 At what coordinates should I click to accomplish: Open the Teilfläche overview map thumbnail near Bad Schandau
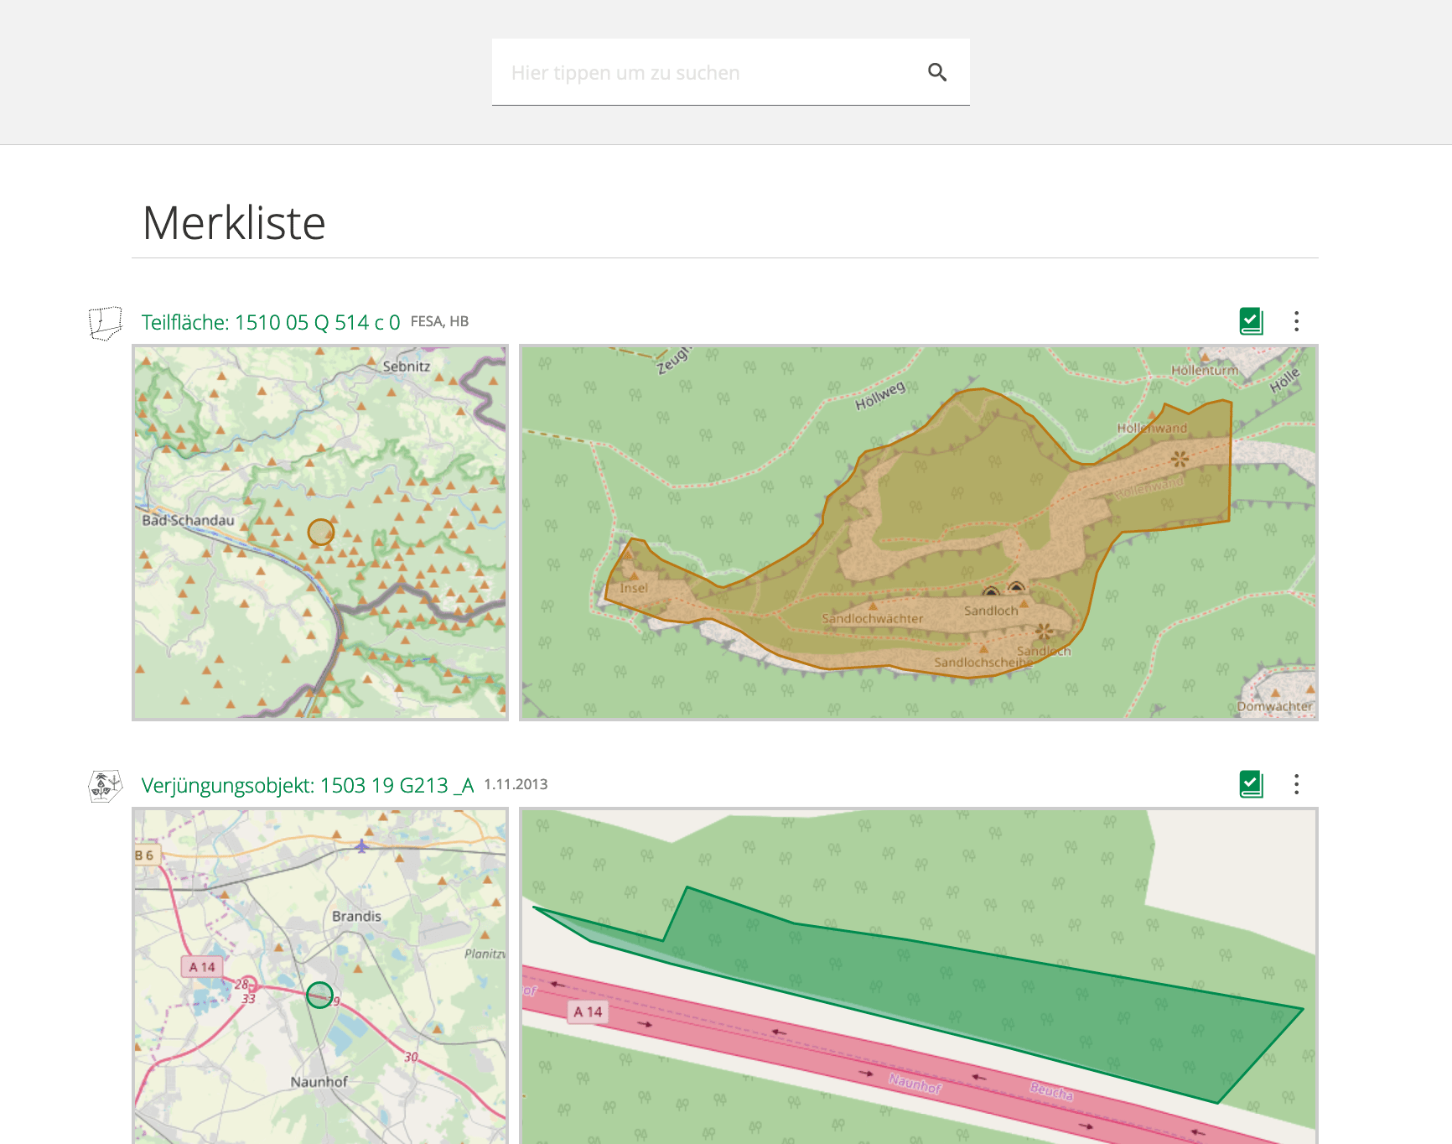320,533
